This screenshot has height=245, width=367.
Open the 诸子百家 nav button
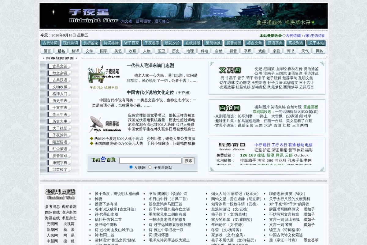(132, 43)
